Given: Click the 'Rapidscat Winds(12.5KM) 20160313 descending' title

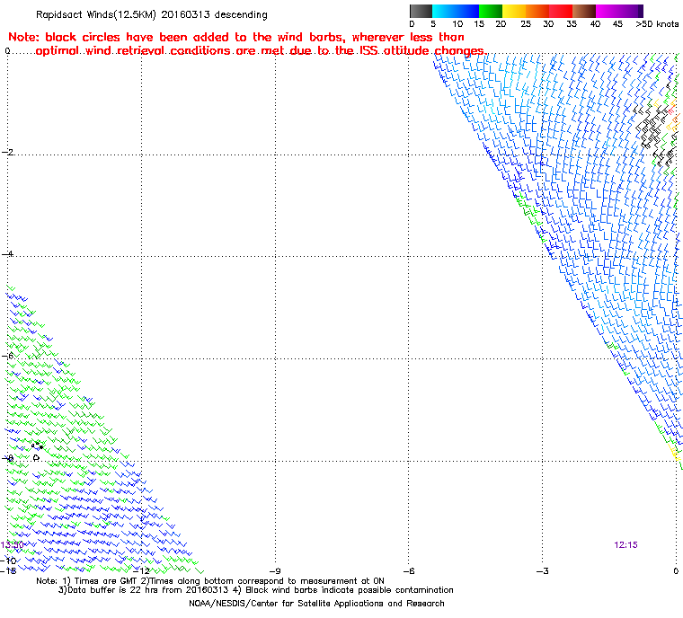Looking at the screenshot, I should coord(152,14).
